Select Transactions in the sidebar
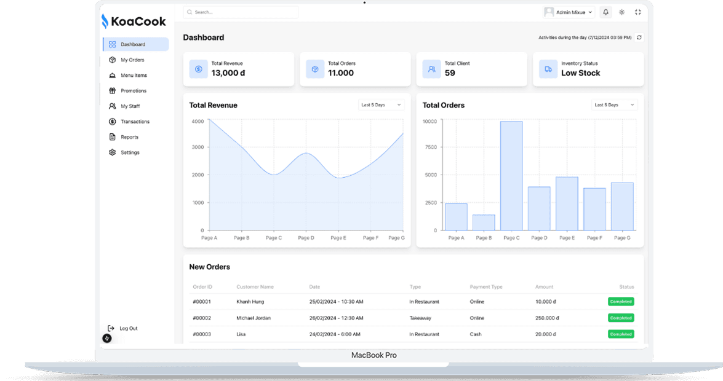The image size is (723, 381). [135, 122]
